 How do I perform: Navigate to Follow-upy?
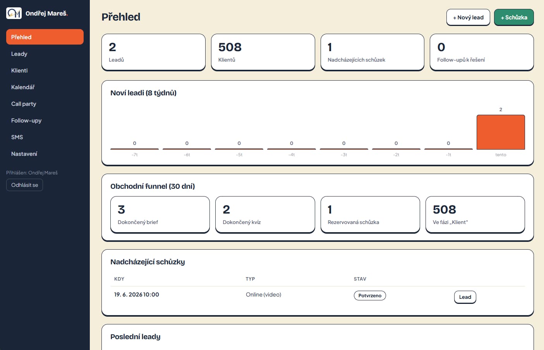(x=45, y=120)
